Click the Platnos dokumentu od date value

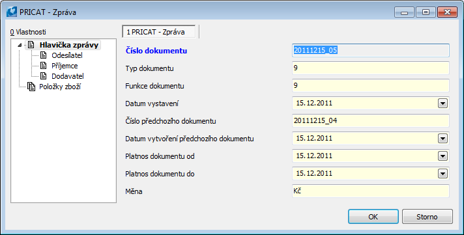coord(314,156)
